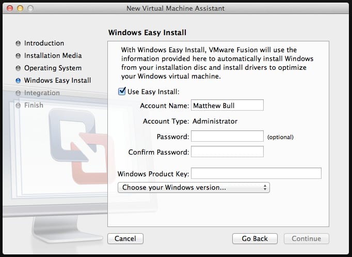The height and width of the screenshot is (257, 352).
Task: Minimize window using the yellow button
Action: click(x=20, y=8)
